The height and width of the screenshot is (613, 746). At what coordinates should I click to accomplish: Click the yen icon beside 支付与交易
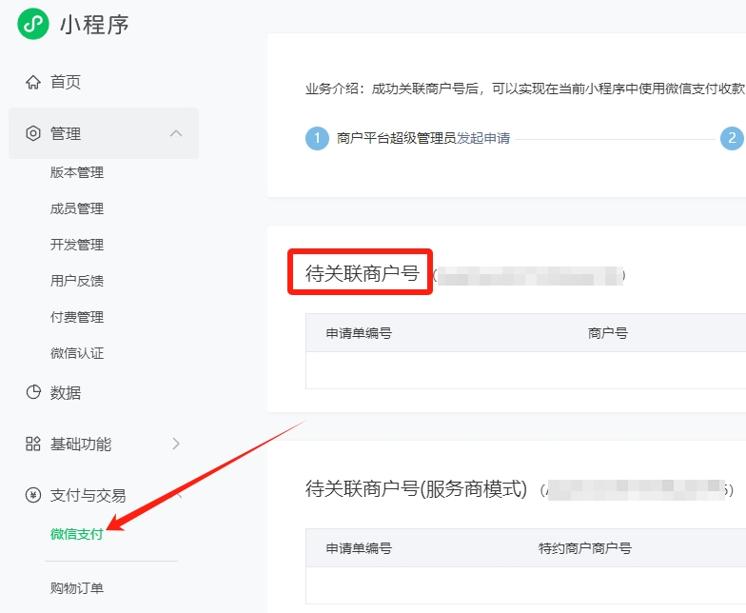[x=33, y=495]
